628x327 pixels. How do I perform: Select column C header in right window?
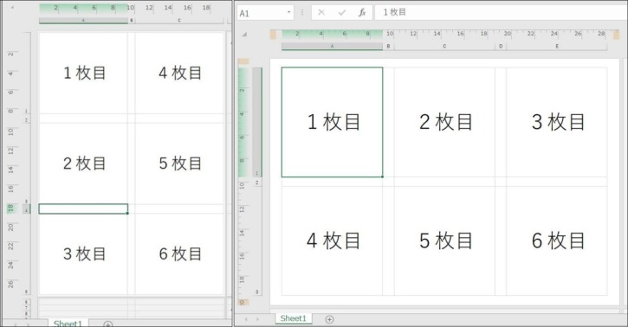click(444, 47)
